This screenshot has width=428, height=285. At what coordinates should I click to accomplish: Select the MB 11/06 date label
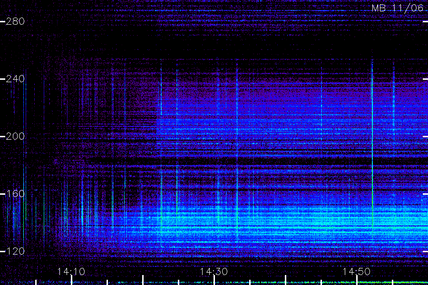(x=398, y=8)
